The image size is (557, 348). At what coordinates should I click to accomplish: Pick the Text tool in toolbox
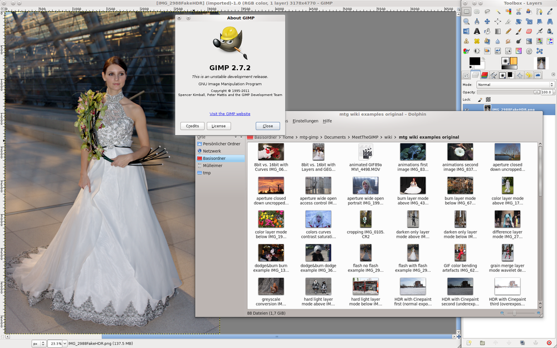point(477,32)
